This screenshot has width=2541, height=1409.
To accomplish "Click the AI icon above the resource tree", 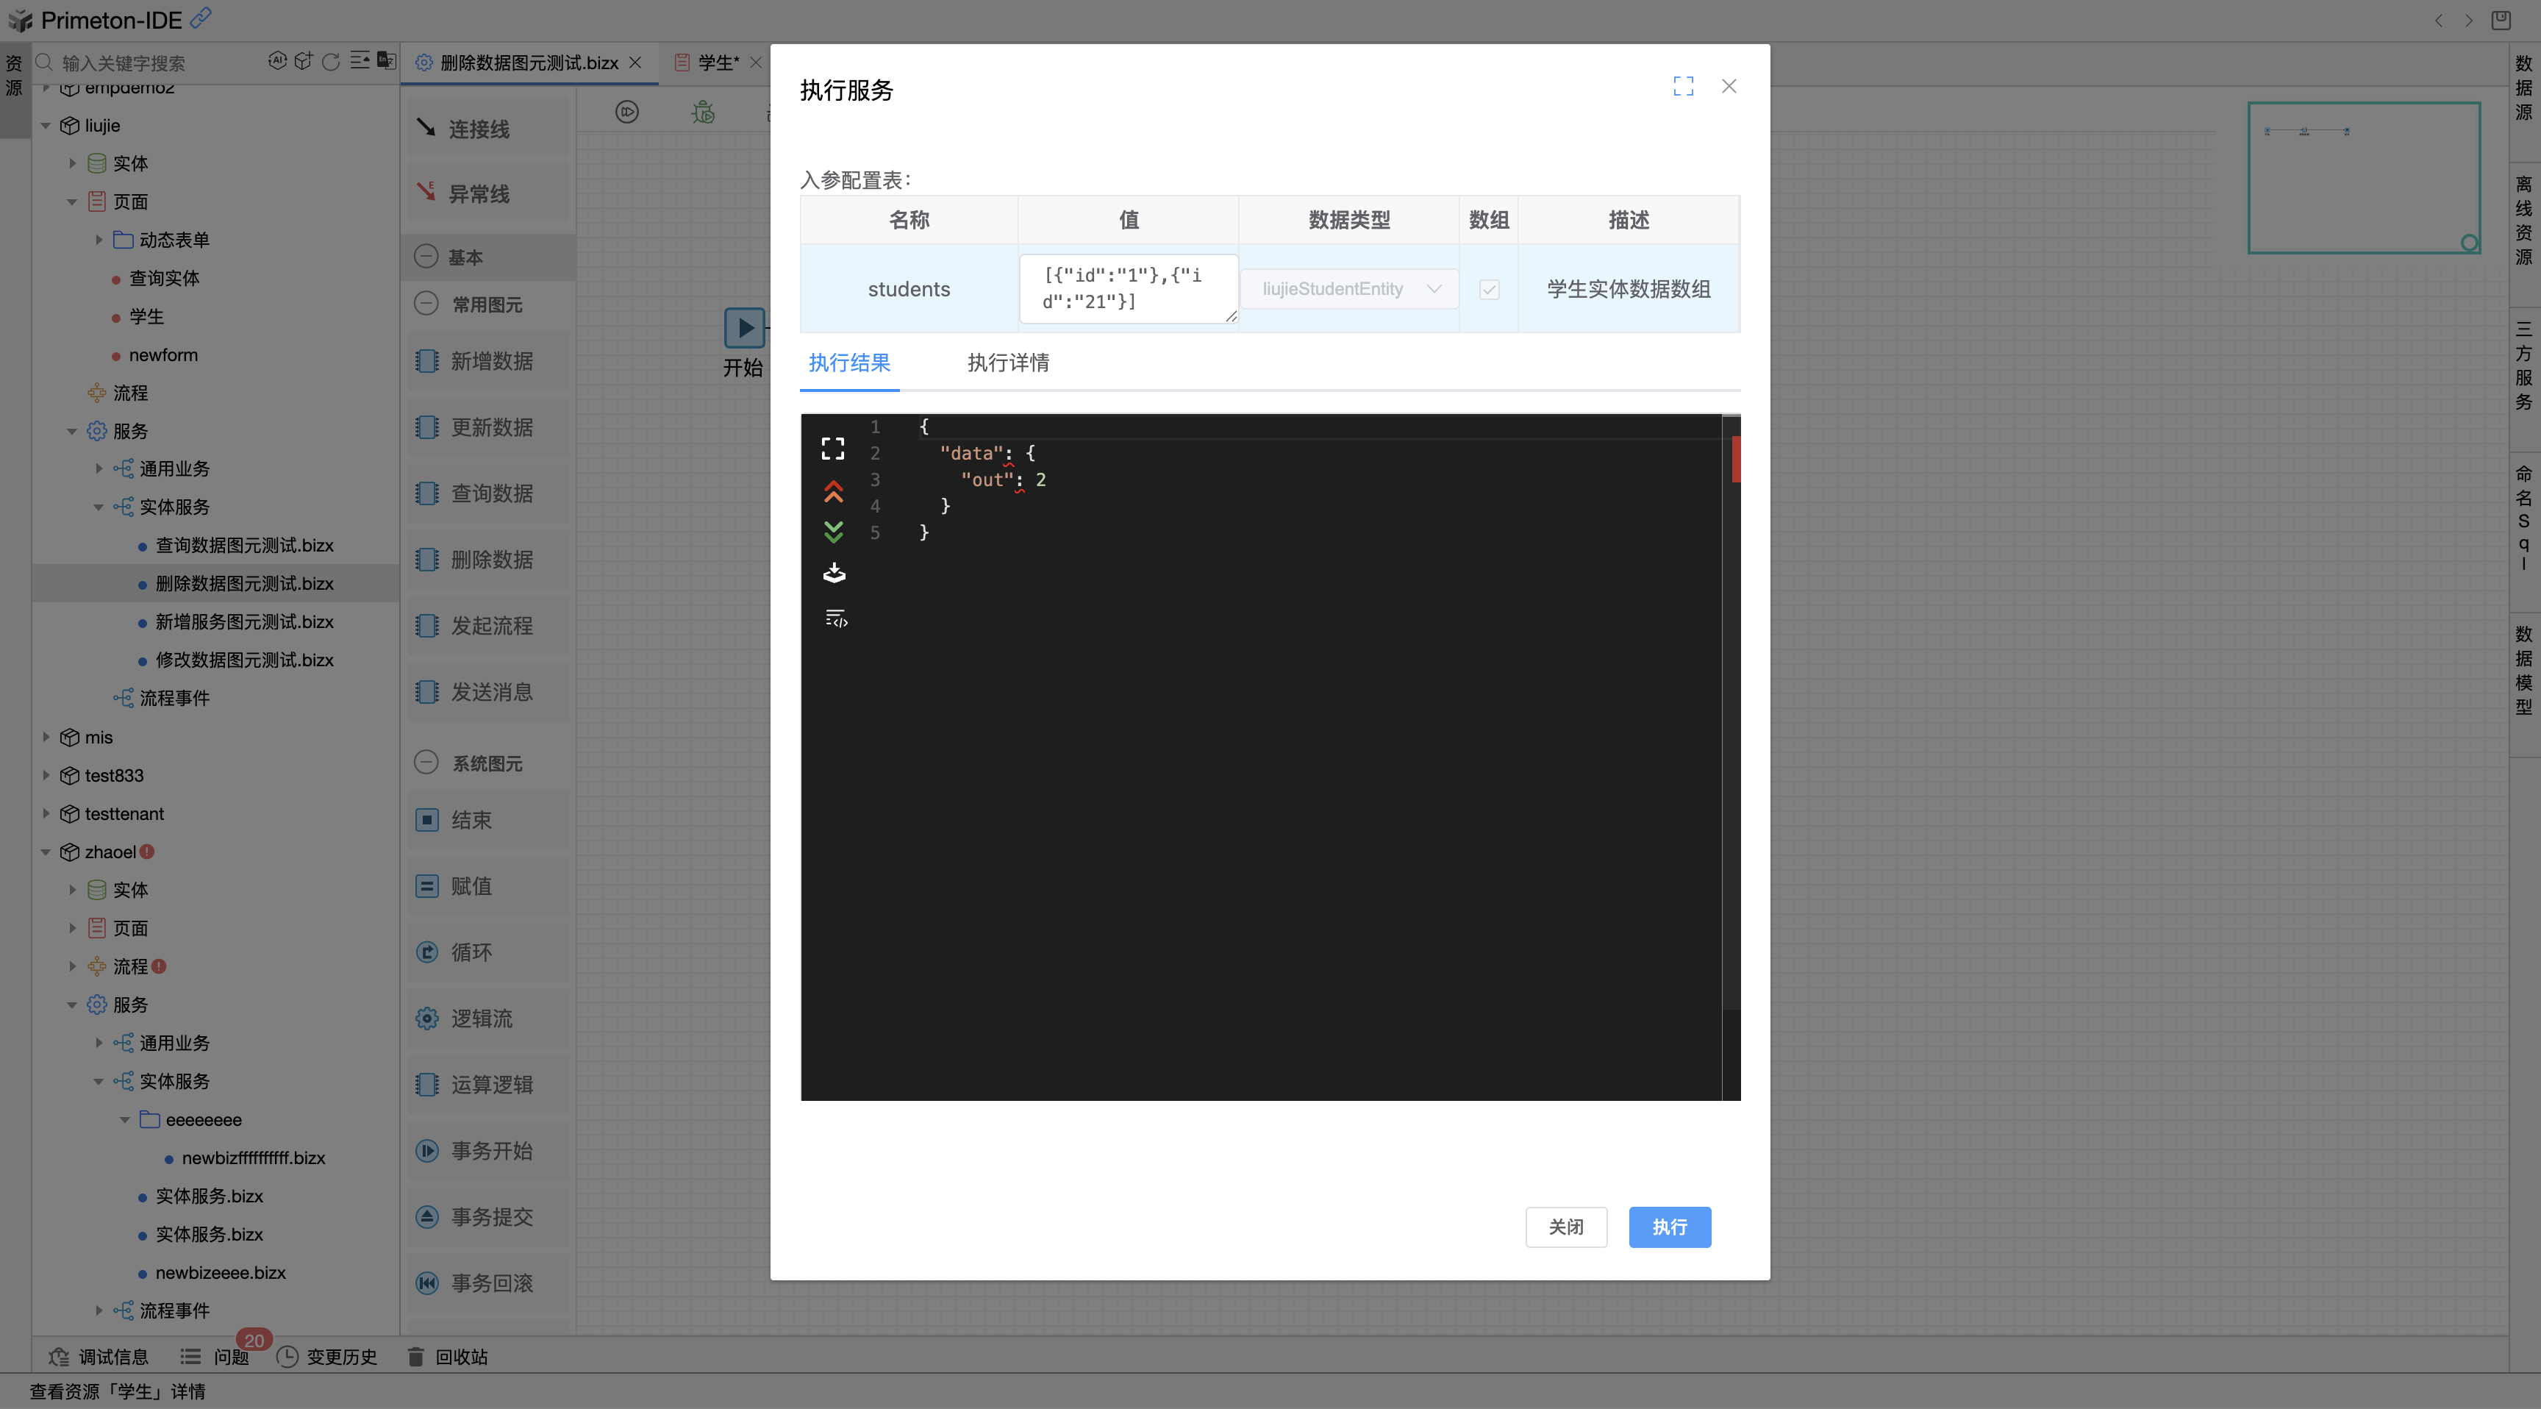I will [x=277, y=61].
